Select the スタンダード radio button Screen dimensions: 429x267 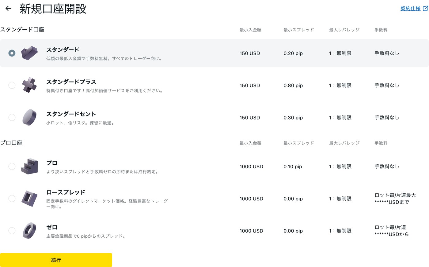(x=12, y=53)
